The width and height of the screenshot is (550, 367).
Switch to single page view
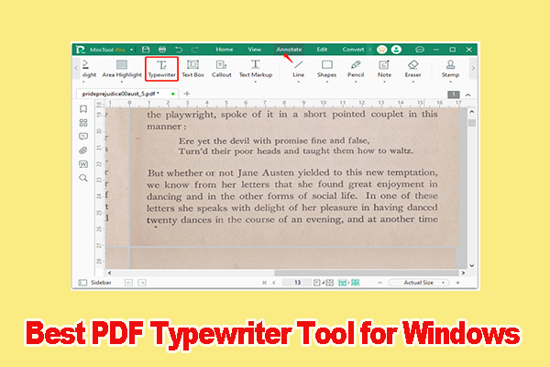coord(317,283)
